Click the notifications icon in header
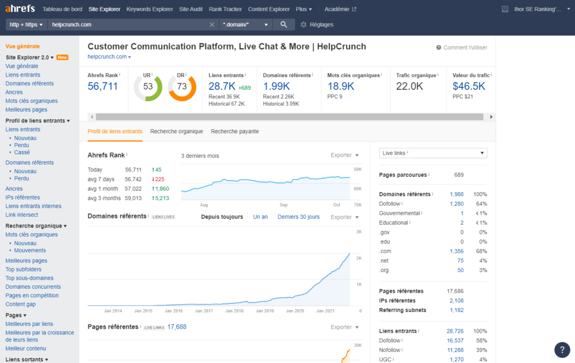 (x=505, y=9)
